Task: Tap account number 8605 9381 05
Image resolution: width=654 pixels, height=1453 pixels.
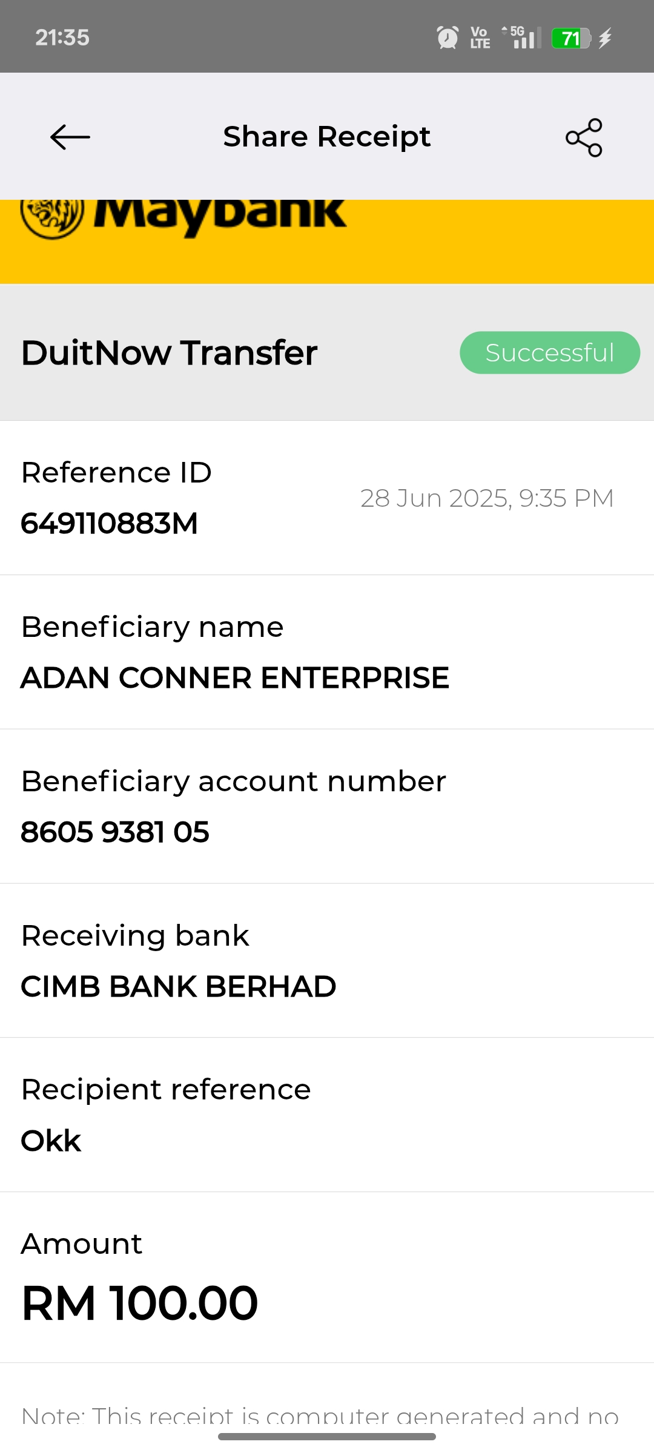Action: point(115,832)
